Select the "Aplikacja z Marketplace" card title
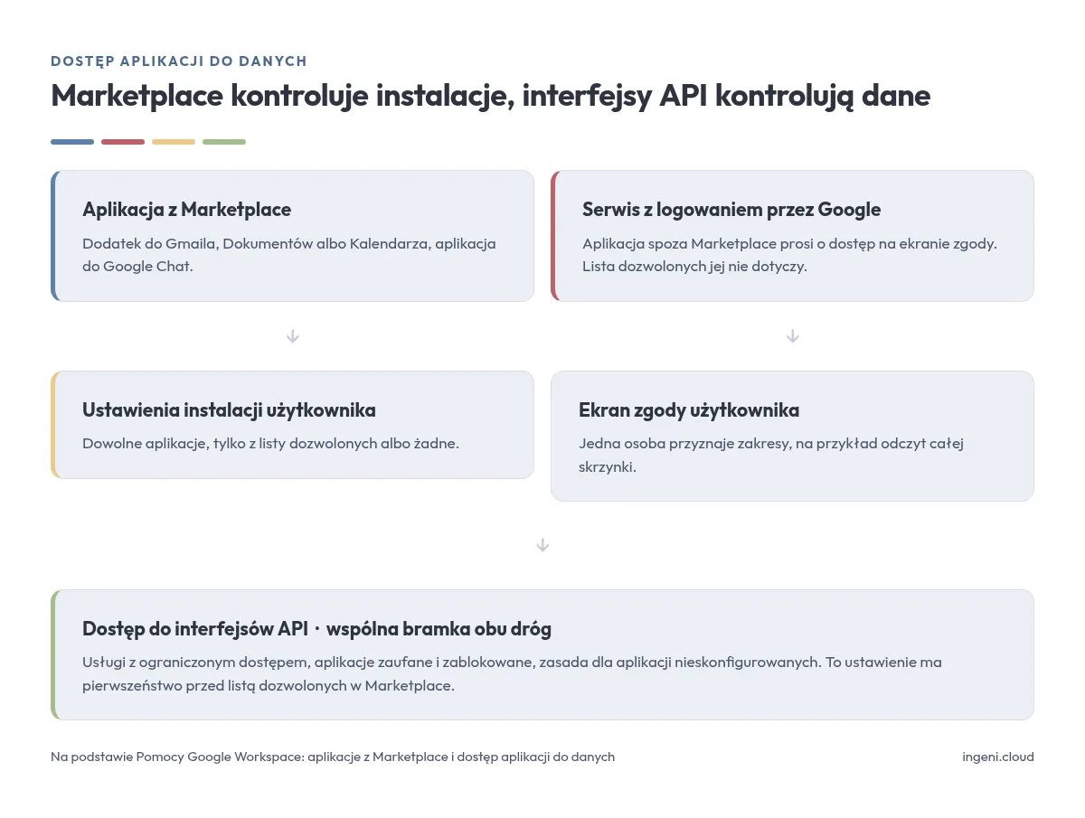 pos(186,210)
